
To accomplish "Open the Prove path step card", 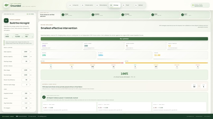I will (x=165, y=15).
